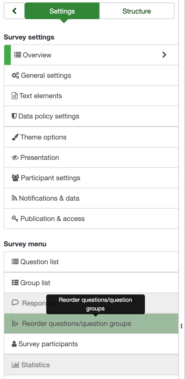Open the Group list

point(35,283)
